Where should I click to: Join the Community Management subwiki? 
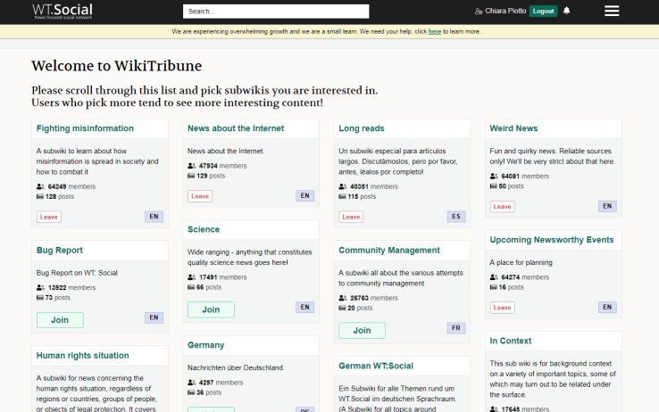point(362,331)
